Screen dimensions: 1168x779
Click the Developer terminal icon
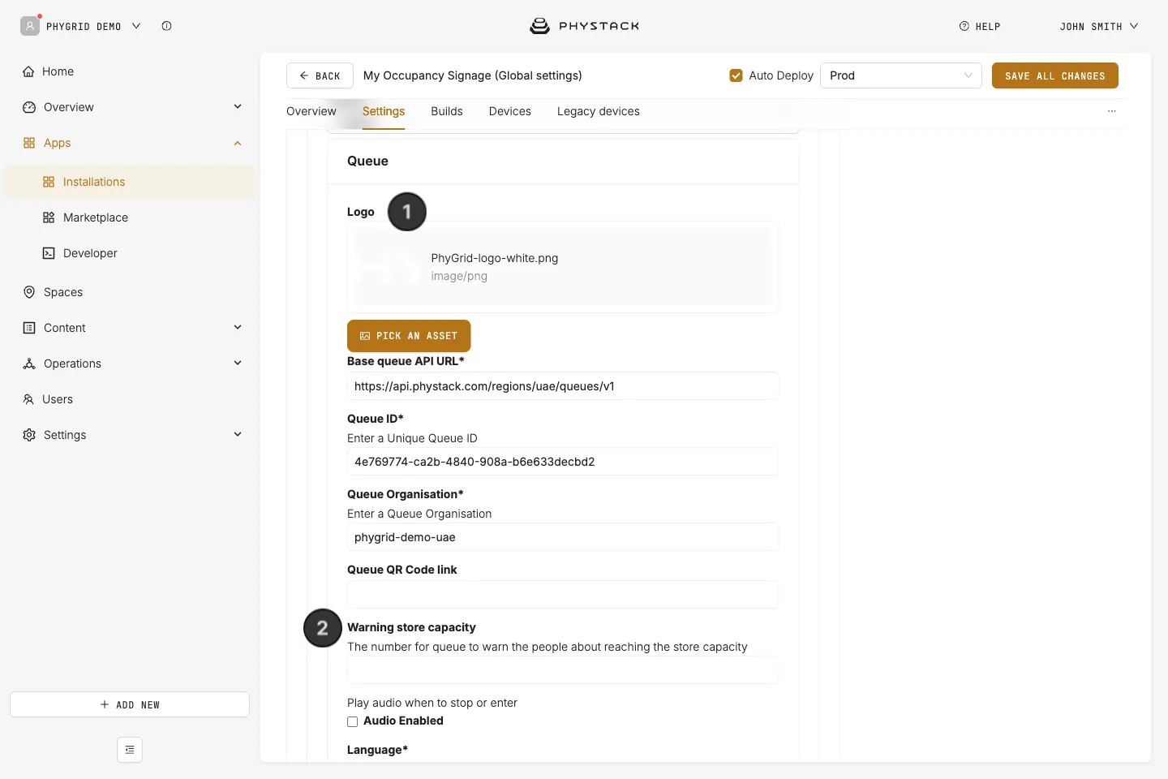click(x=49, y=253)
